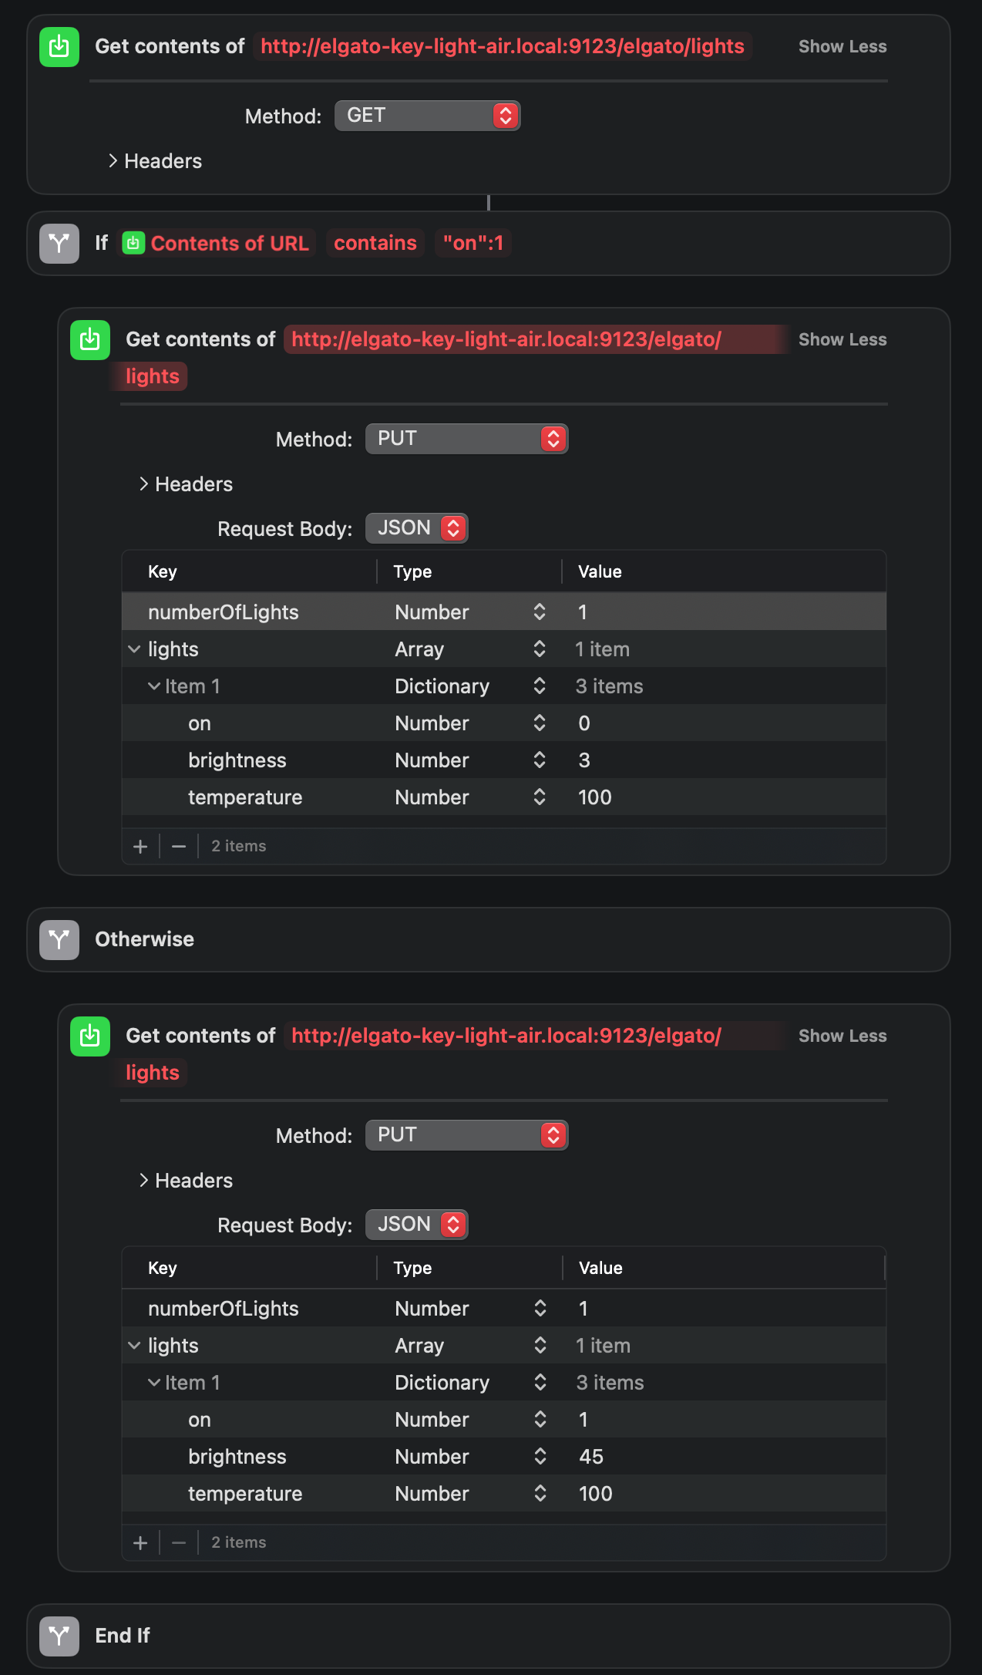This screenshot has width=982, height=1675.
Task: Open Request Body JSON dropdown in Otherwise action
Action: [416, 1225]
